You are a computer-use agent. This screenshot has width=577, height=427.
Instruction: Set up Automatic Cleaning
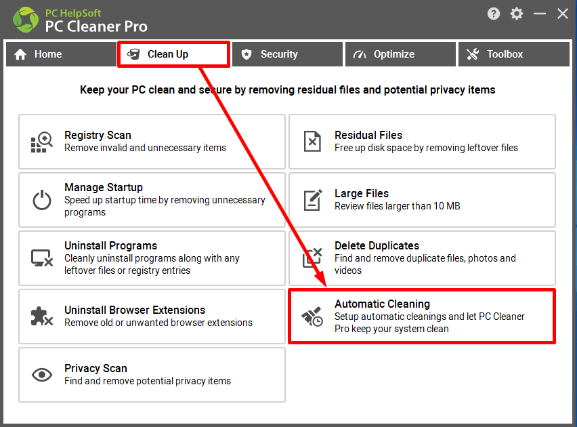422,317
